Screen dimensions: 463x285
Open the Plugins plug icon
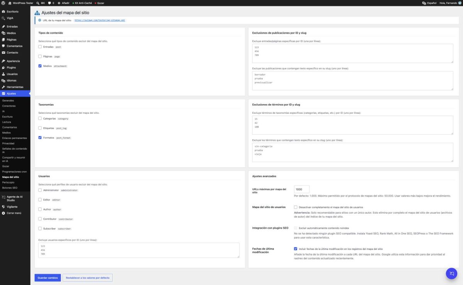coord(3,67)
